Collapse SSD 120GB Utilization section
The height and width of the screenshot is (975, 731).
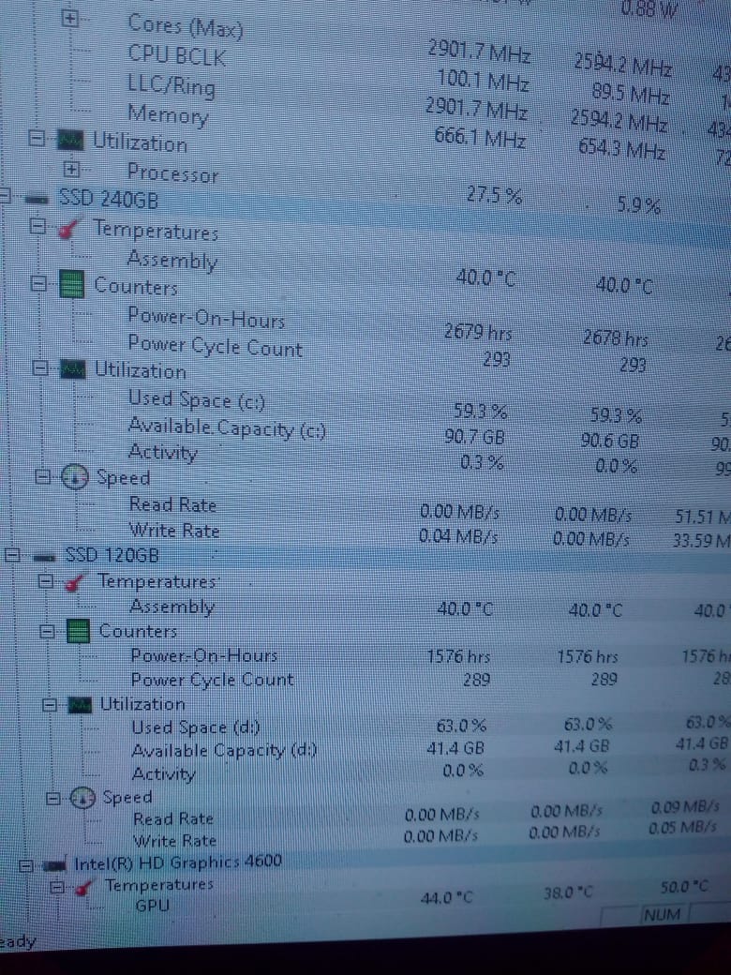click(51, 704)
